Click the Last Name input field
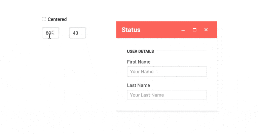 click(x=166, y=95)
